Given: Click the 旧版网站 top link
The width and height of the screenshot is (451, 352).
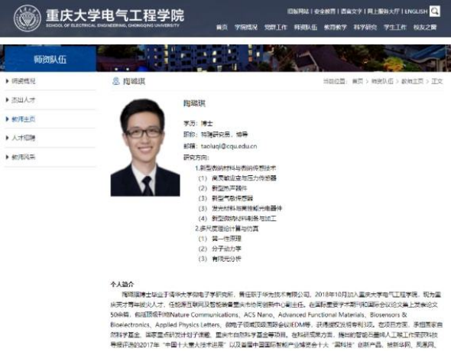Looking at the screenshot, I should tap(298, 11).
